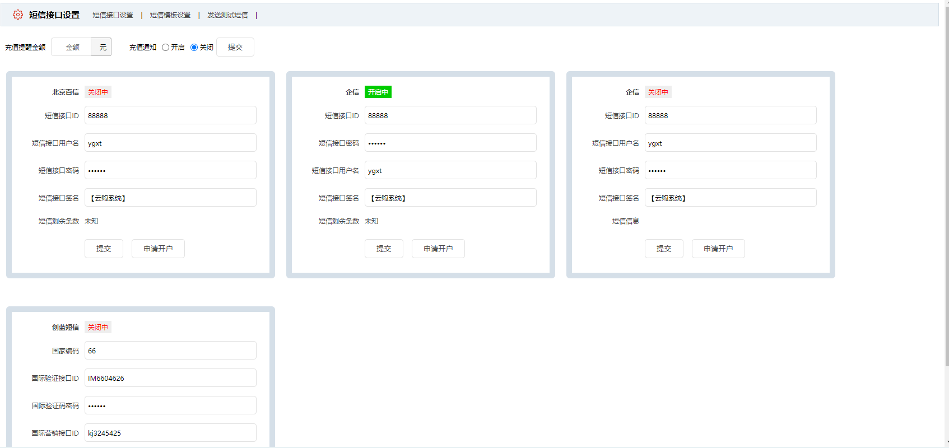Click 提交 in 短信信息 企信 card
Image resolution: width=949 pixels, height=448 pixels.
[x=664, y=249]
